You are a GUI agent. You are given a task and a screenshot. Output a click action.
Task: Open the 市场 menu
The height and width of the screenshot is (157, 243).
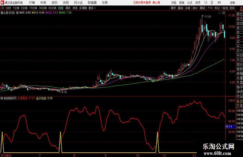click(43, 3)
